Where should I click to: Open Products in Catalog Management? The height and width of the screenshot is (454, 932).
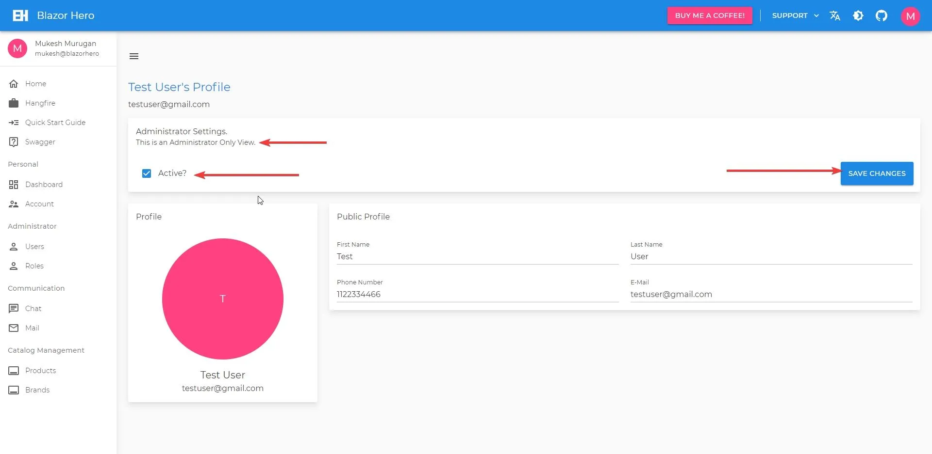(x=40, y=371)
